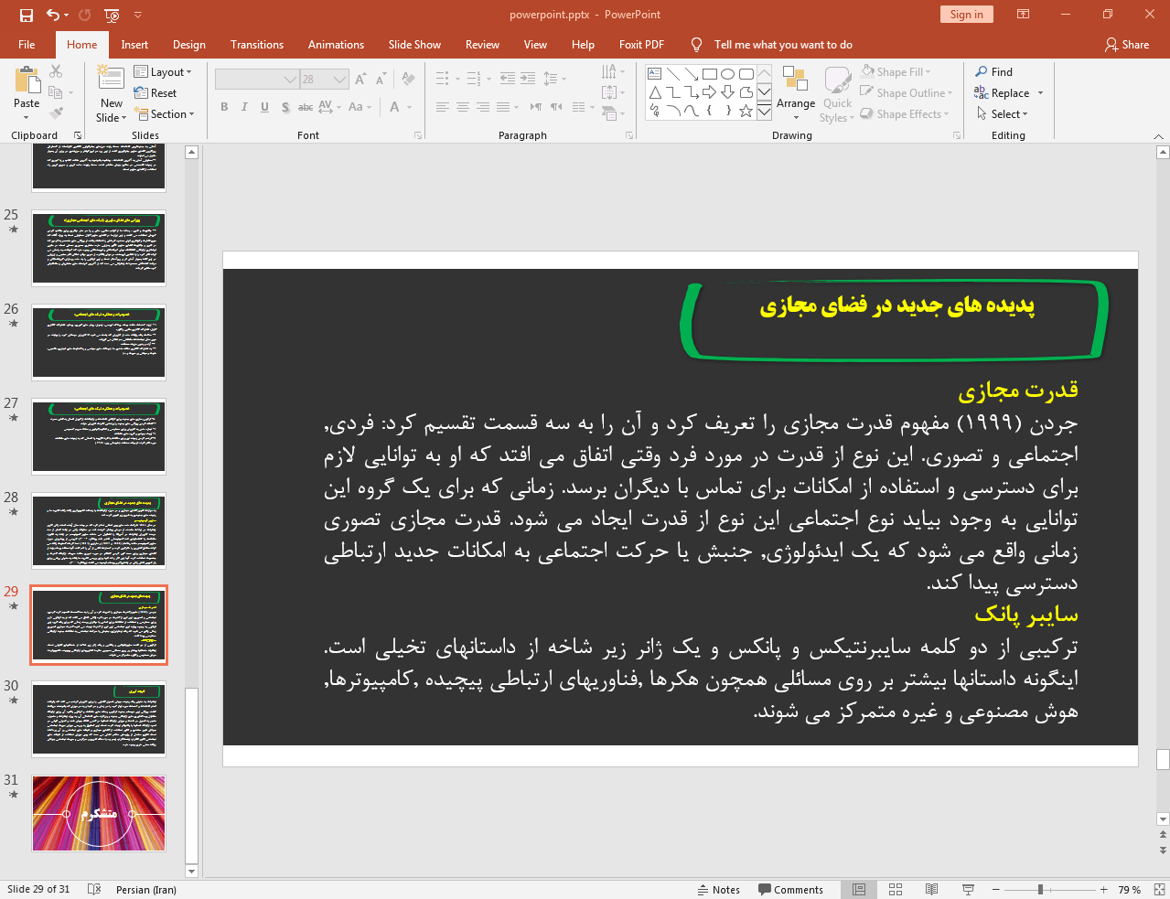Toggle Center text alignment
The height and width of the screenshot is (899, 1170).
pos(463,107)
